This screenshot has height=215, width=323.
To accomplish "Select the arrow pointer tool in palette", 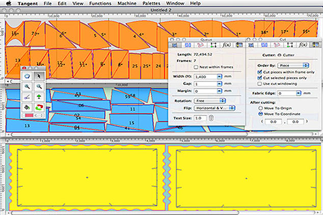I will tap(39, 77).
